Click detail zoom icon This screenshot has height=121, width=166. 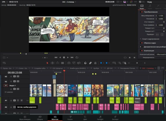click(119, 63)
